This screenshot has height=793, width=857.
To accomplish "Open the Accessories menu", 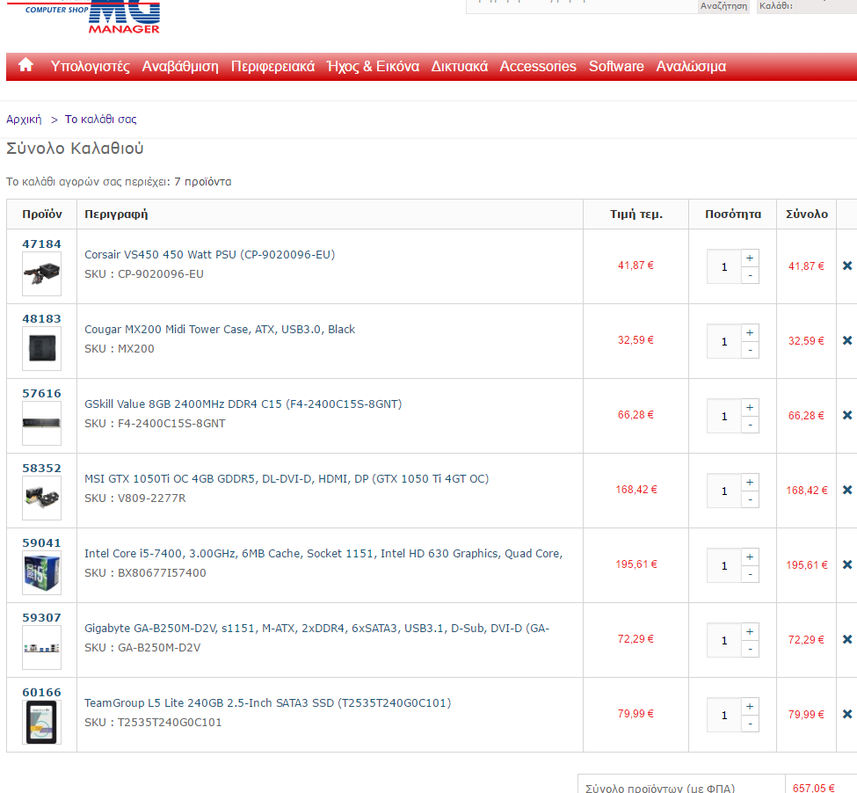I will coord(538,66).
